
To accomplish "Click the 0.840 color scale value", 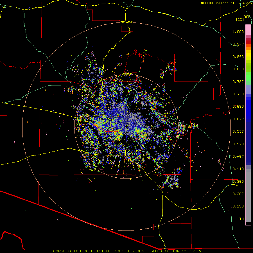I will (238, 69).
